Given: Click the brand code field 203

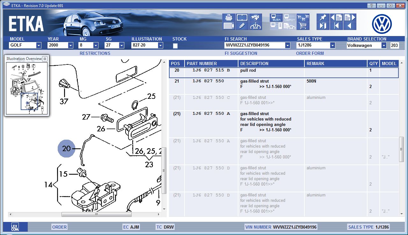Looking at the screenshot, I should (394, 45).
